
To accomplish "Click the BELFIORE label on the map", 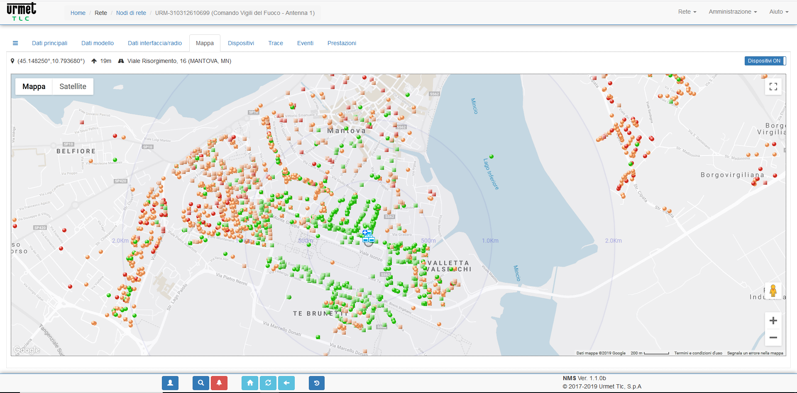I will [76, 151].
